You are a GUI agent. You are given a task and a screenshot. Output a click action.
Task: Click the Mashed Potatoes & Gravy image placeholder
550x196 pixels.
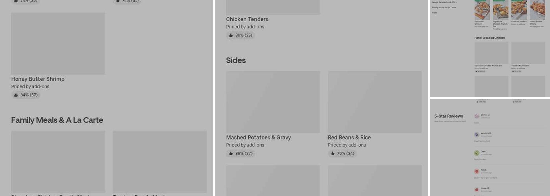273,102
